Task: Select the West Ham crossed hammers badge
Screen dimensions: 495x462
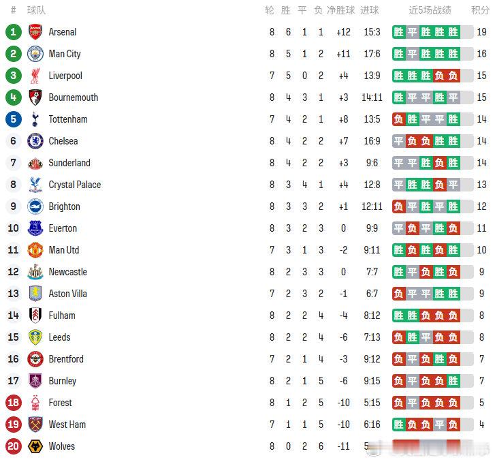Action: 35,425
